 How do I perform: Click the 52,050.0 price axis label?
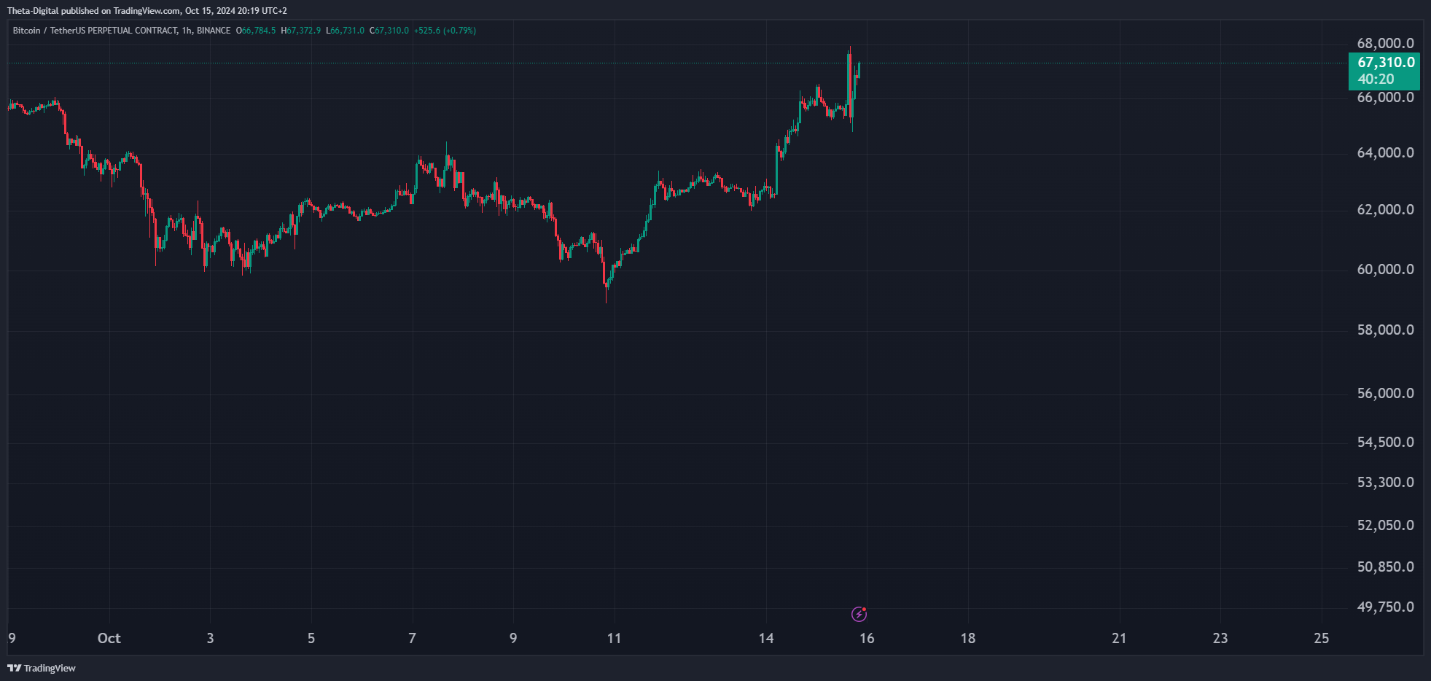(1385, 525)
